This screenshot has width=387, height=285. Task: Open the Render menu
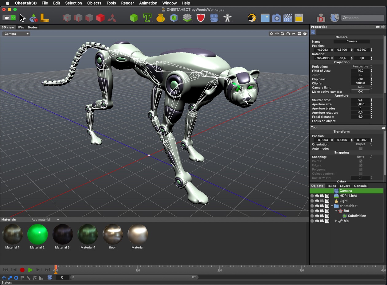(127, 3)
